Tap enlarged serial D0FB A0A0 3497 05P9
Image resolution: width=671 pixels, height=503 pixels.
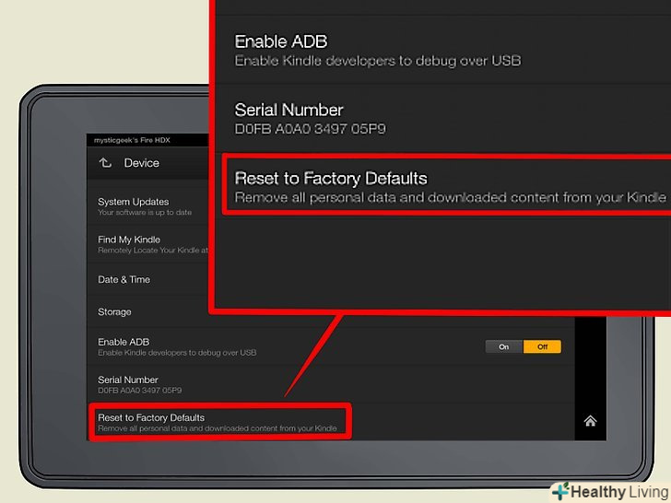click(311, 129)
